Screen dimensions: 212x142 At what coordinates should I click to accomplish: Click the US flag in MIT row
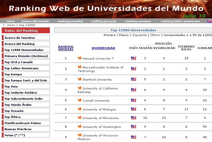click(x=134, y=69)
